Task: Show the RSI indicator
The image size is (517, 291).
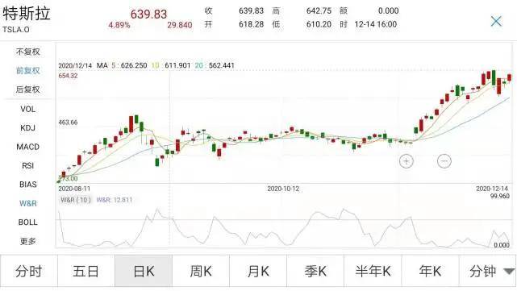Action: click(28, 165)
